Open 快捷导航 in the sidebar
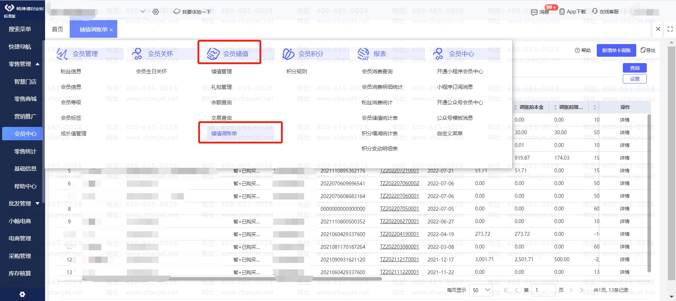 (20, 47)
